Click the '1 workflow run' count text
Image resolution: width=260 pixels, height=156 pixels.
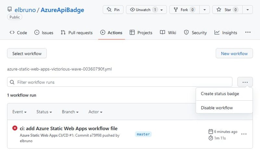click(21, 95)
